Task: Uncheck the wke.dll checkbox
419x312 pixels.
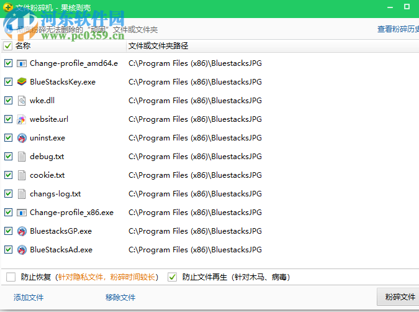Action: coord(8,100)
